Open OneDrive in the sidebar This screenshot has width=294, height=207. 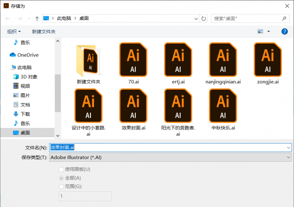24,55
